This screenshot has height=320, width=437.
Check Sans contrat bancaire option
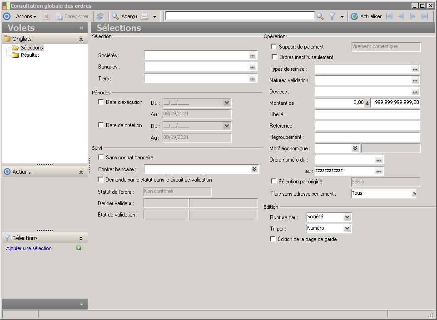[x=101, y=158]
